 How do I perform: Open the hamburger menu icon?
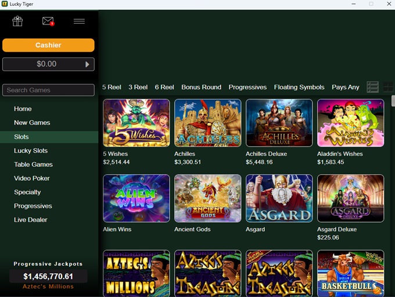tap(79, 22)
